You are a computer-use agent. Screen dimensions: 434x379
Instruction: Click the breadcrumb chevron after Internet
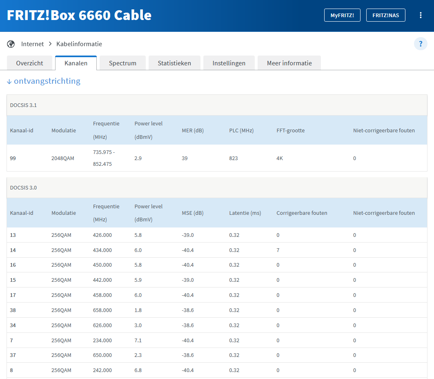[50, 44]
